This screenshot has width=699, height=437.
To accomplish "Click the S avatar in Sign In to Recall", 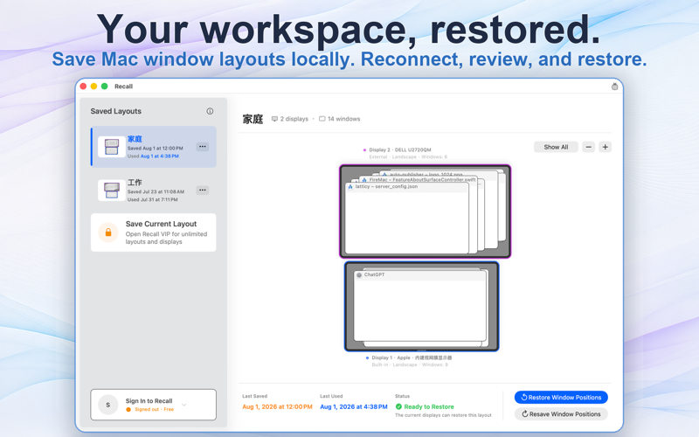I will coord(107,405).
